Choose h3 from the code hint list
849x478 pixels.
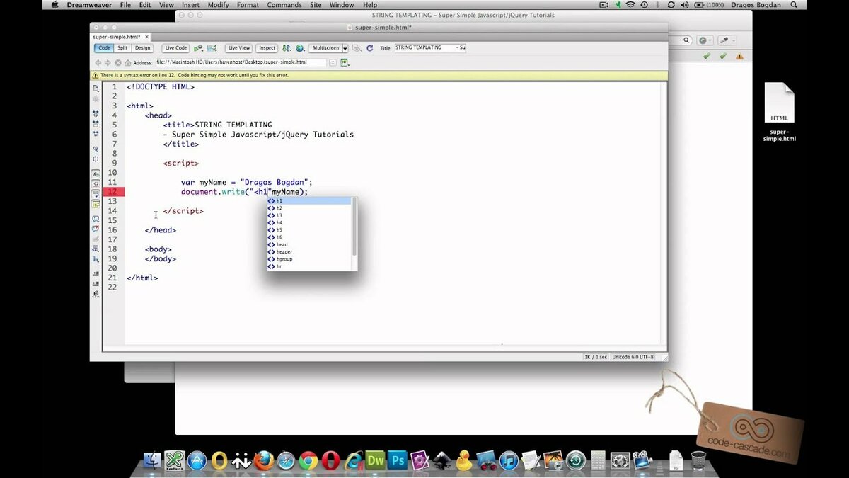pos(308,215)
